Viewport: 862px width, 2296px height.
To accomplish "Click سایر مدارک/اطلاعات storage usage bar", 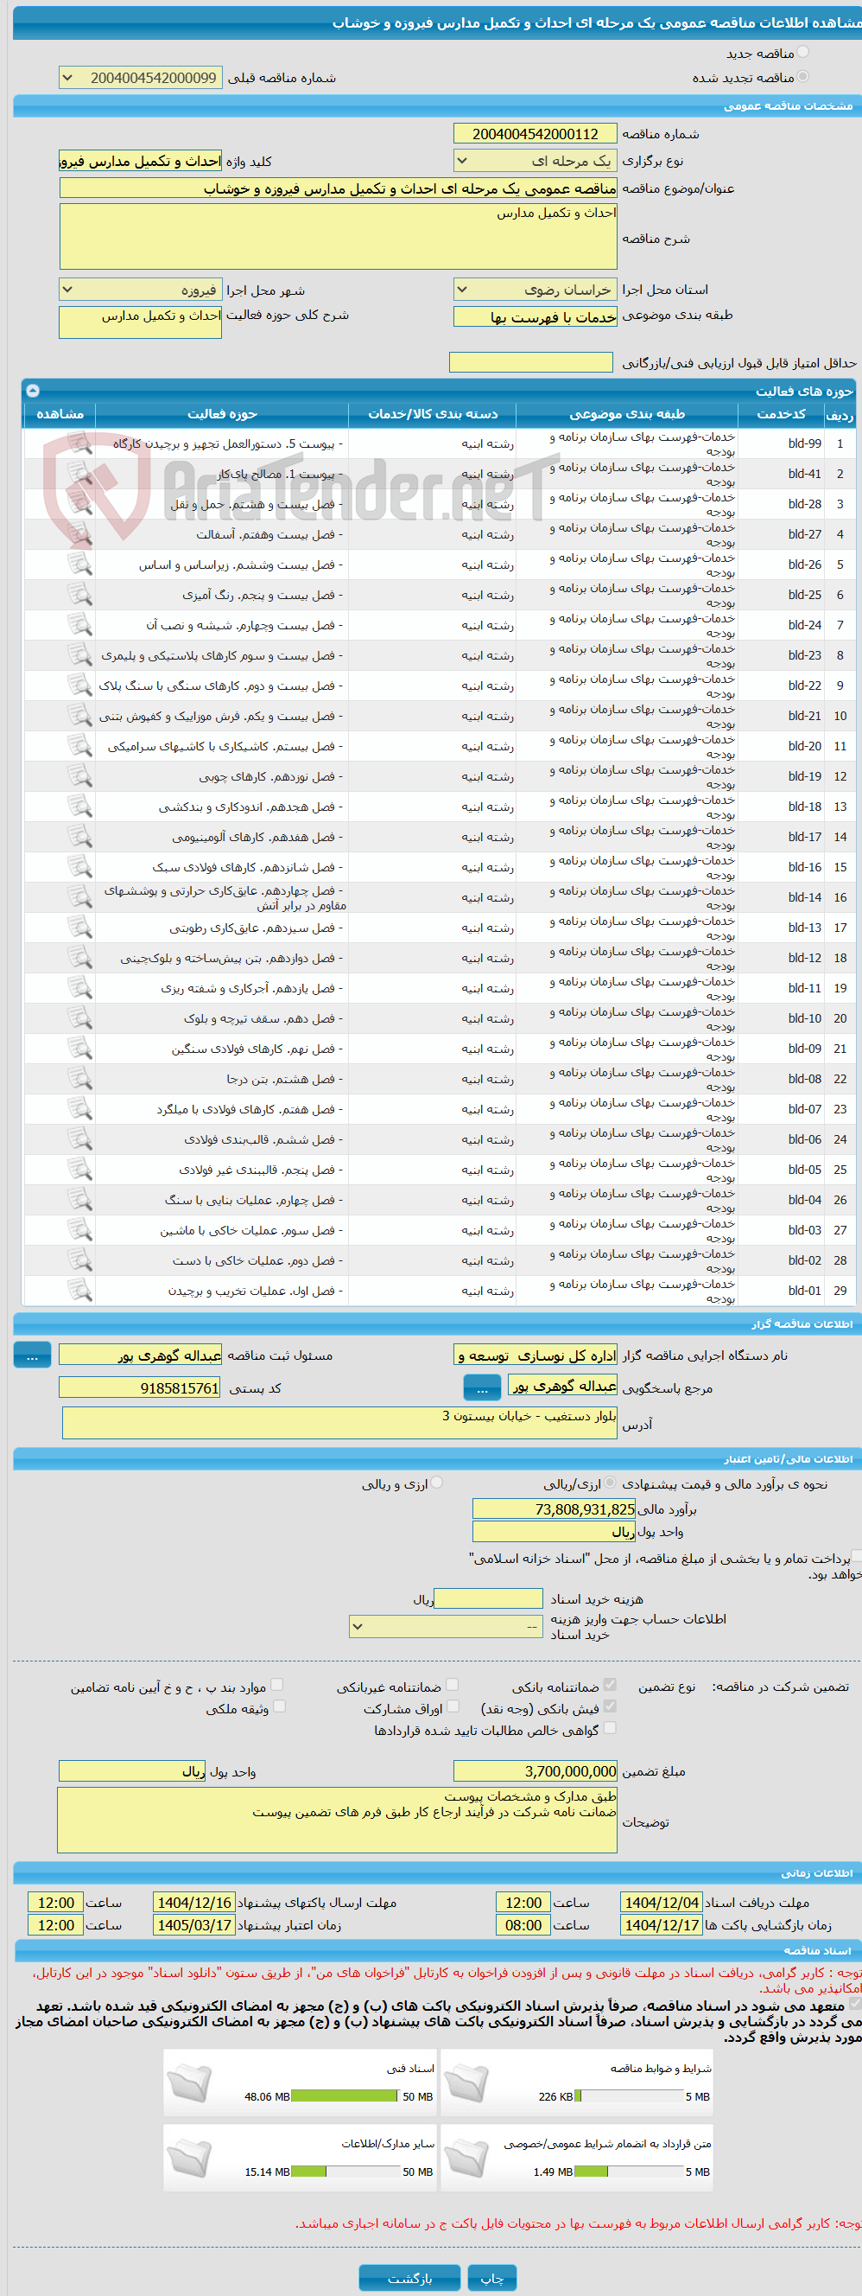I will (x=345, y=2172).
